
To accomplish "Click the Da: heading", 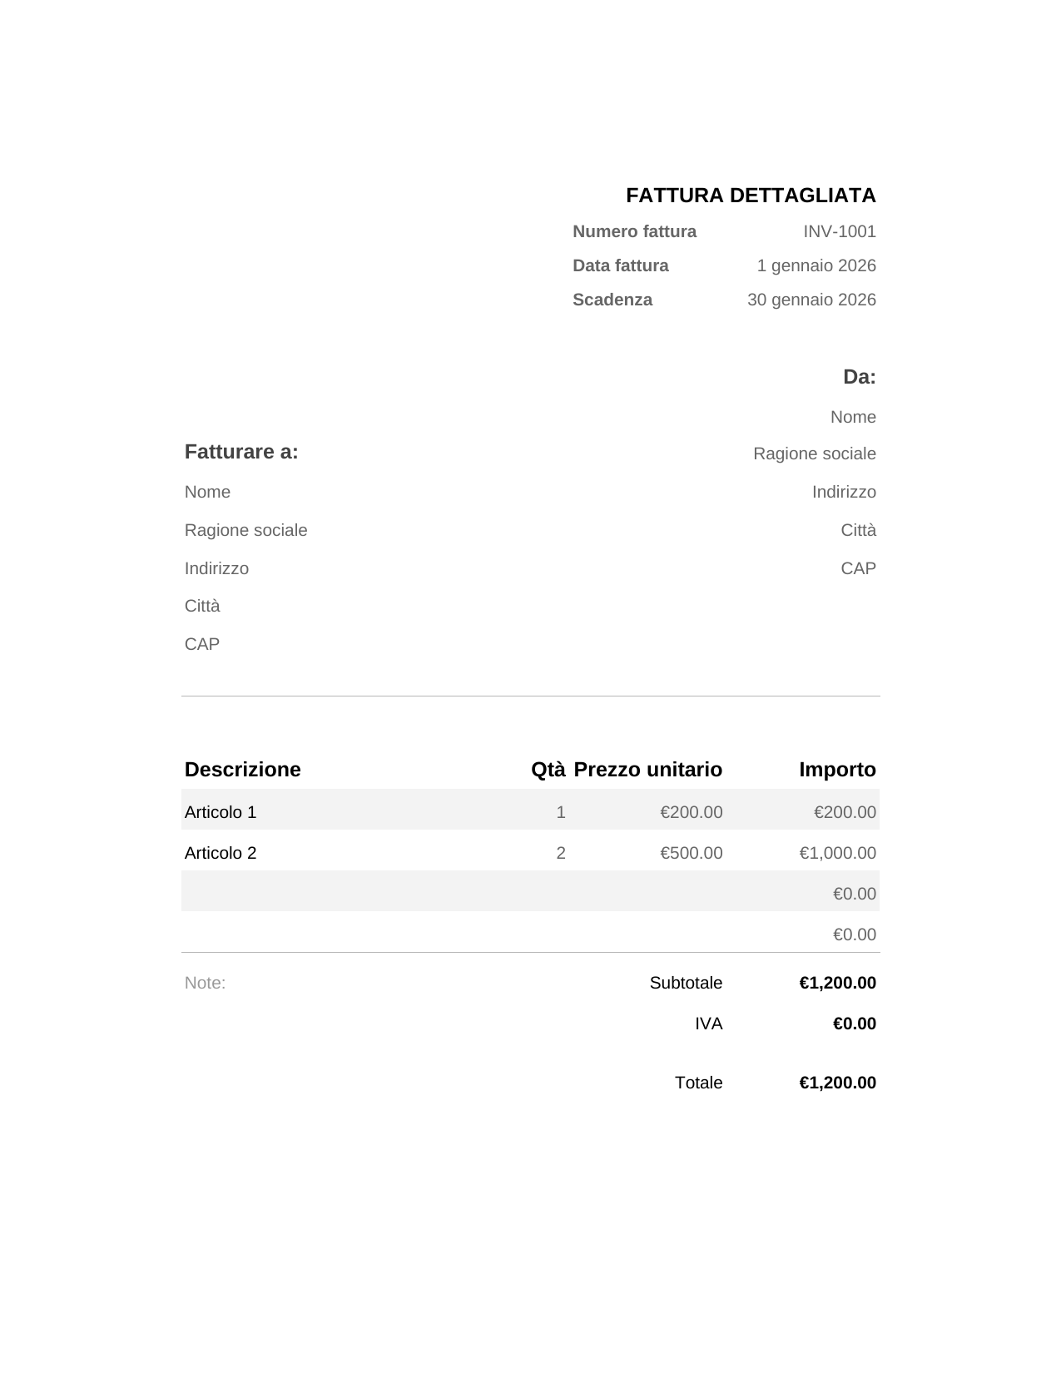I will [860, 377].
